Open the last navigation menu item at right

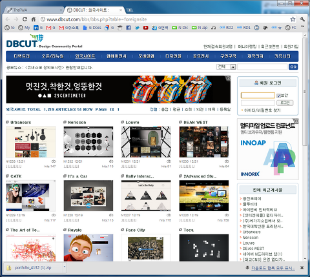(x=282, y=56)
